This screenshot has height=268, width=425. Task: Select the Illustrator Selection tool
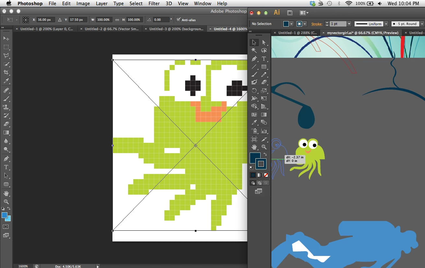pyautogui.click(x=254, y=43)
